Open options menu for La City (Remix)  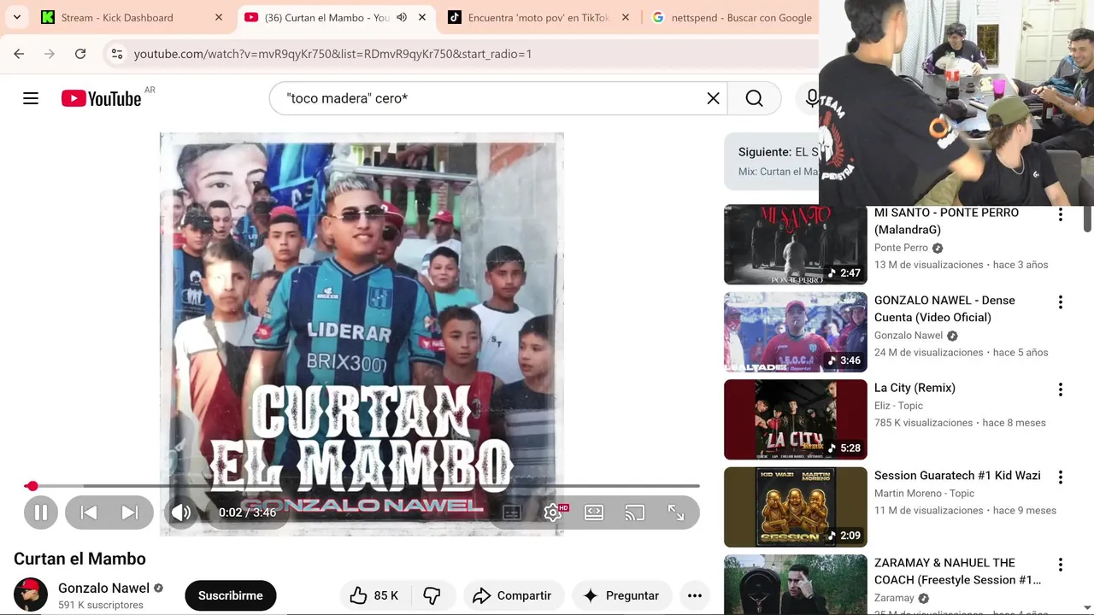pyautogui.click(x=1061, y=389)
